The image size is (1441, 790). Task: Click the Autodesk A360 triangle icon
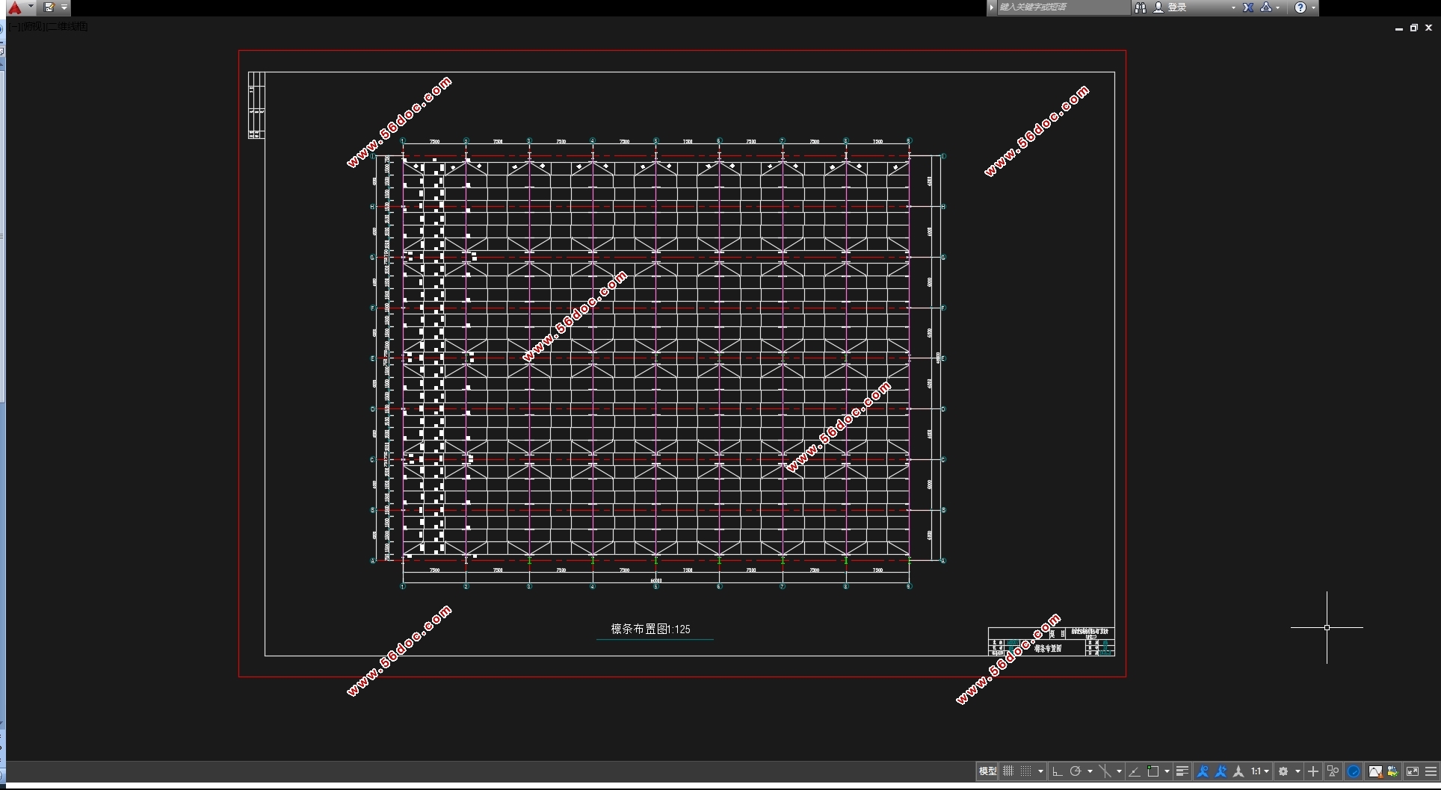point(1265,7)
